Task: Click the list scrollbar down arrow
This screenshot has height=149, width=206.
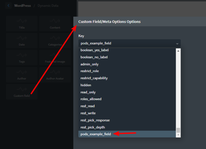Action: (x=178, y=135)
